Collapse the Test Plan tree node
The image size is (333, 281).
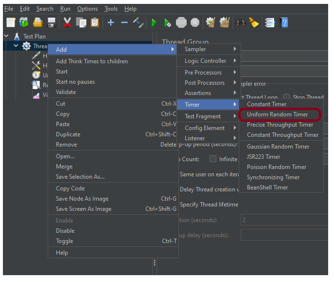coord(7,36)
